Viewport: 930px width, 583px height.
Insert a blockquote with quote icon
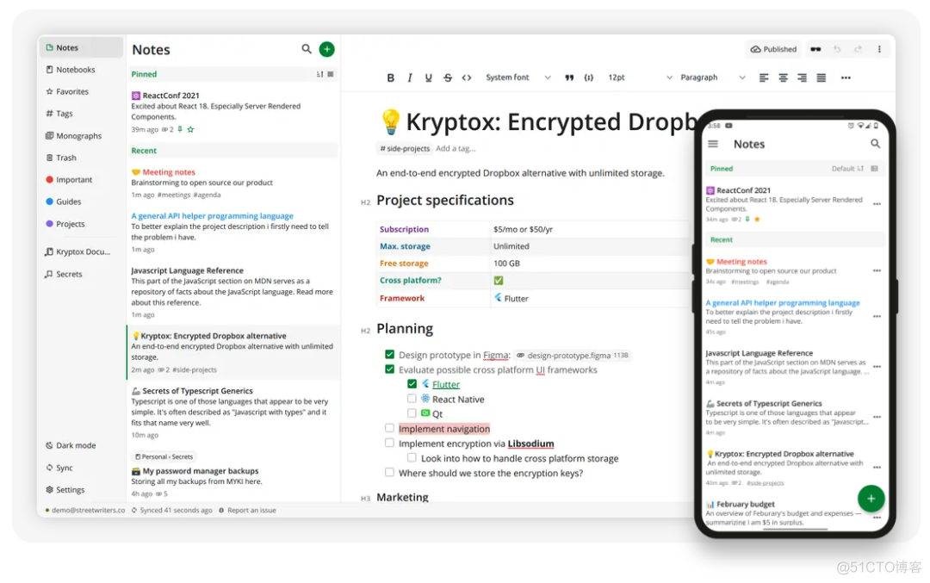(x=569, y=78)
